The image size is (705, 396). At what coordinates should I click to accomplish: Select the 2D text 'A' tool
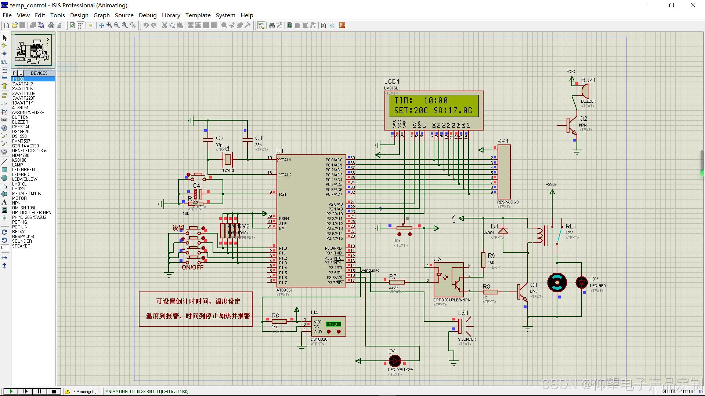(x=4, y=202)
